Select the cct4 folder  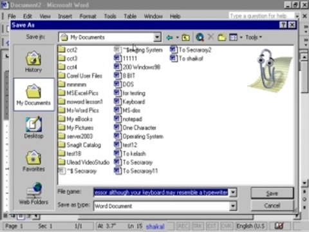tap(68, 67)
